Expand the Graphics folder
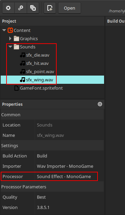This screenshot has height=215, width=125. (10, 38)
